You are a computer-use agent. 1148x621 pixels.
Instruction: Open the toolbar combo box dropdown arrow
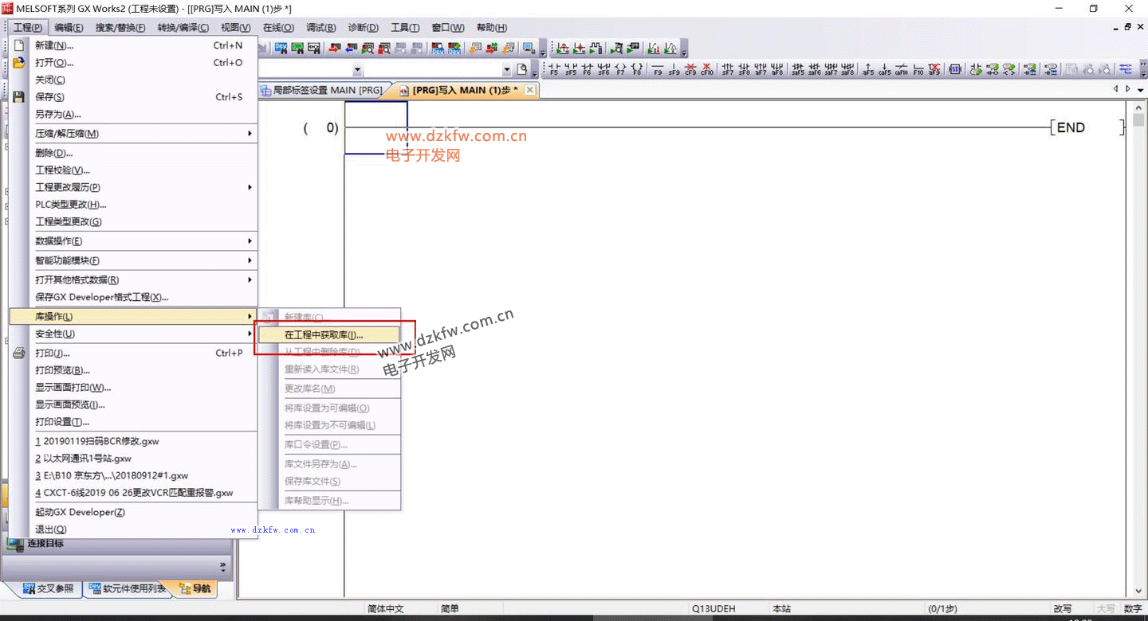(x=357, y=70)
